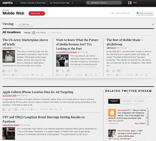This screenshot has width=156, height=141.
Task: Click Twitter icon under Best of Mobile Music article
Action: pos(114,71)
